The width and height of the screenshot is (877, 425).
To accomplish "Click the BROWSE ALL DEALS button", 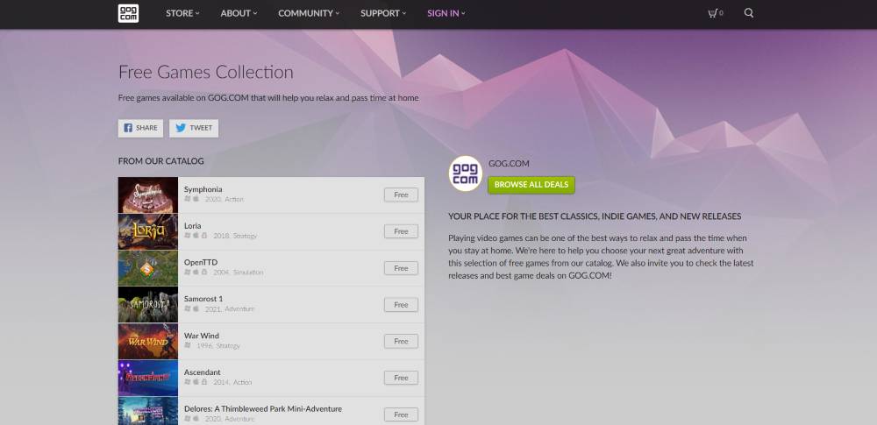I will (x=531, y=185).
